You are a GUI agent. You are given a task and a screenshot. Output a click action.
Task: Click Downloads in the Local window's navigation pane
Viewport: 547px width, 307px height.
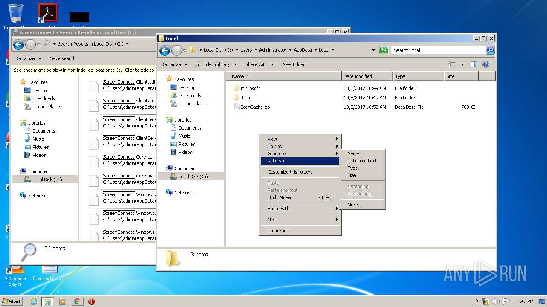[190, 96]
